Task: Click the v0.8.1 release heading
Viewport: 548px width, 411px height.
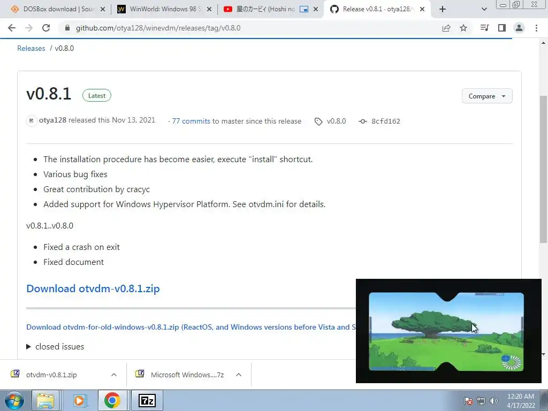Action: tap(49, 94)
